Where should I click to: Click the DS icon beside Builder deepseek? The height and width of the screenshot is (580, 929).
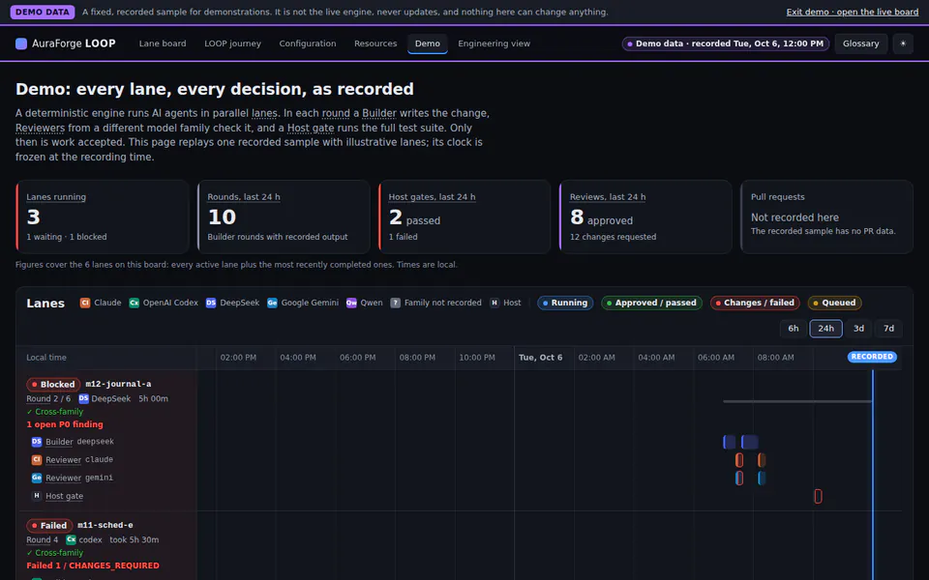[37, 442]
